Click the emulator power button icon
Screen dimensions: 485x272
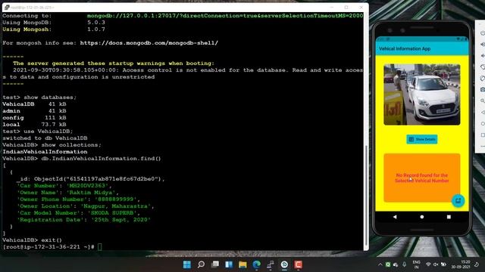pyautogui.click(x=482, y=33)
